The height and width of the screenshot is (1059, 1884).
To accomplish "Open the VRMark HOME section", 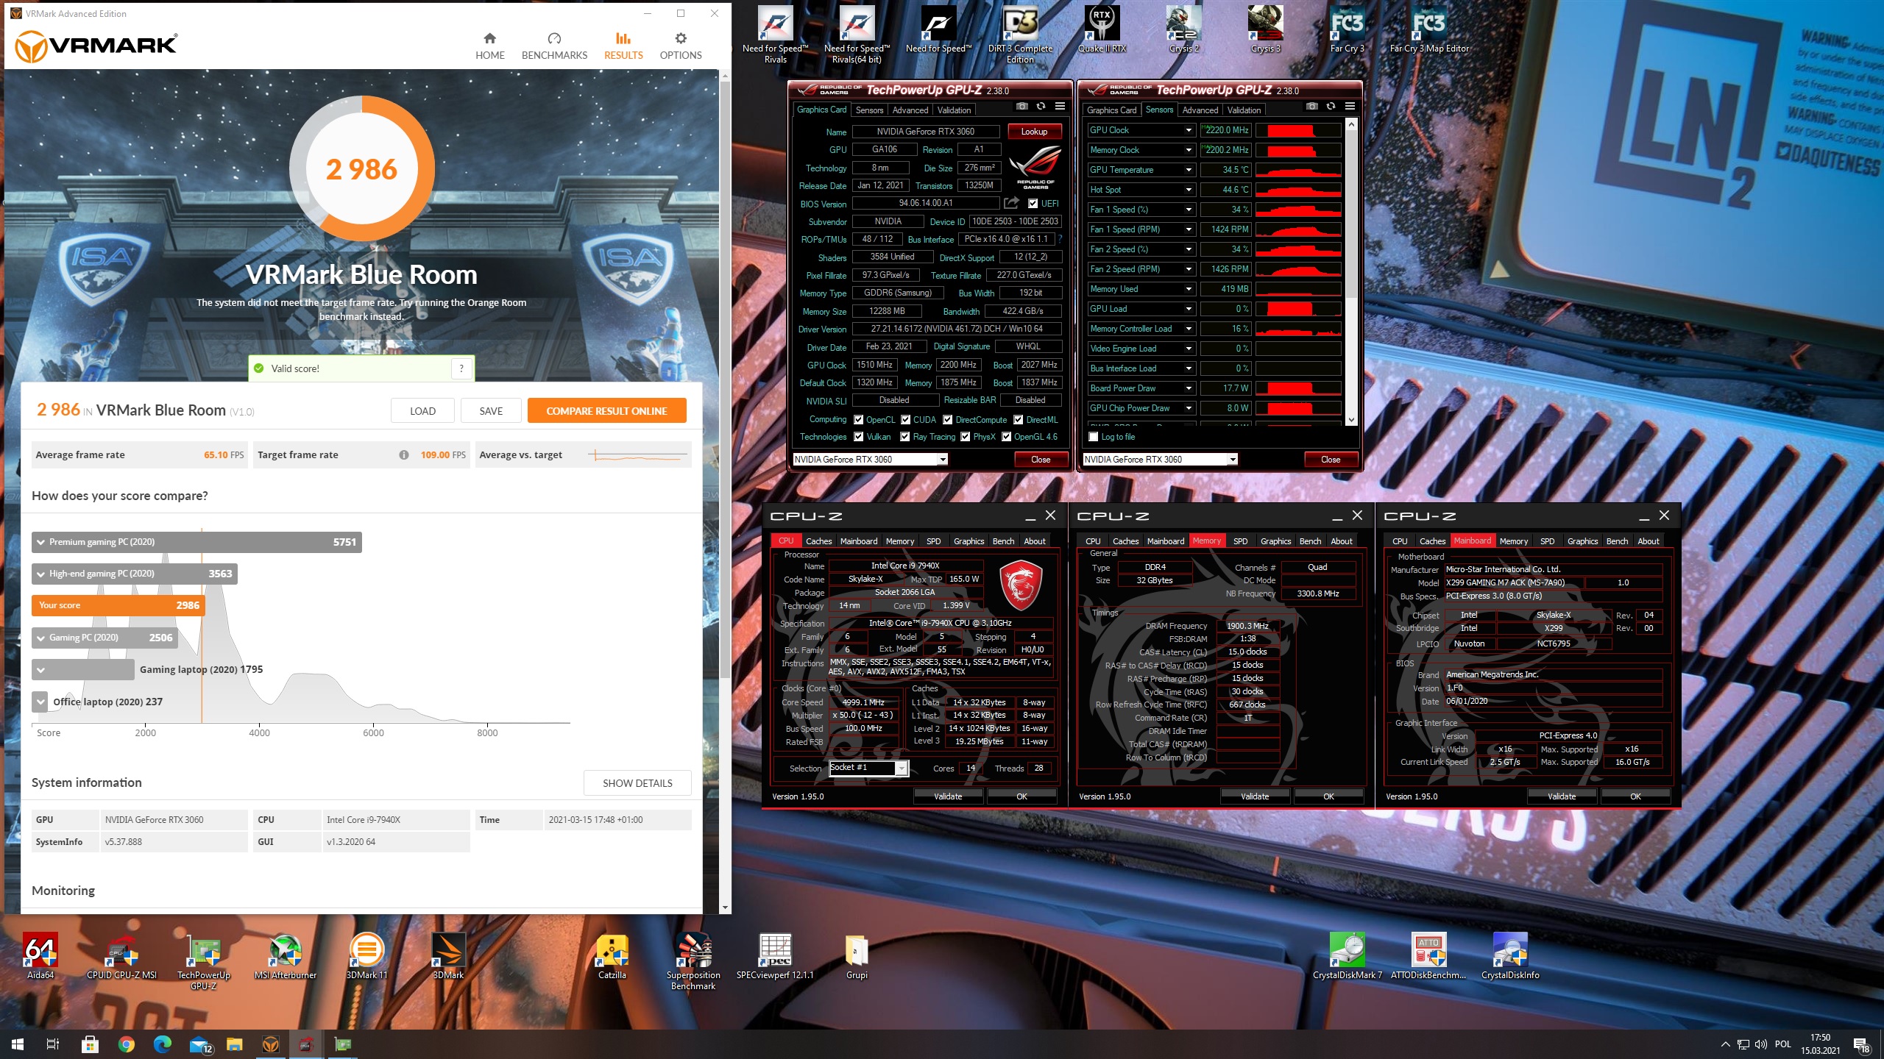I will (x=489, y=46).
